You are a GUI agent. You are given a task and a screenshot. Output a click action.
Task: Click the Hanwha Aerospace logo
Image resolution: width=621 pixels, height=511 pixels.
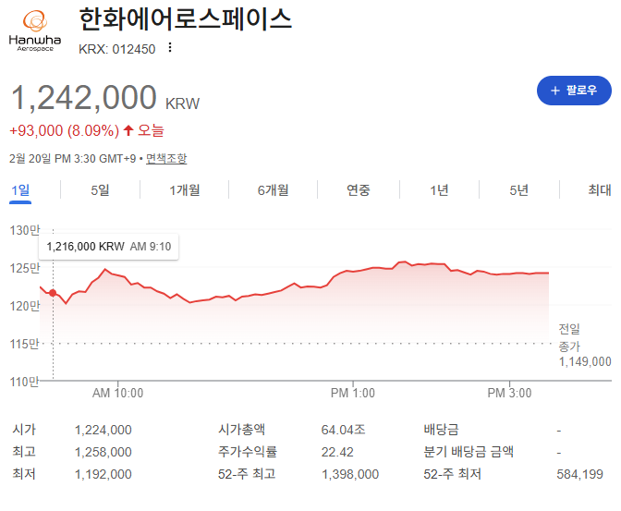click(35, 30)
